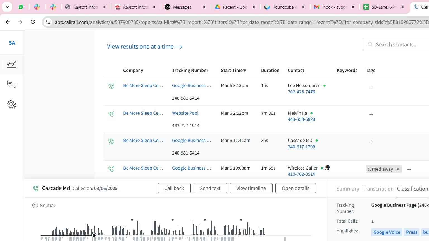The height and width of the screenshot is (241, 429).
Task: Click the Call back button
Action: 174,188
